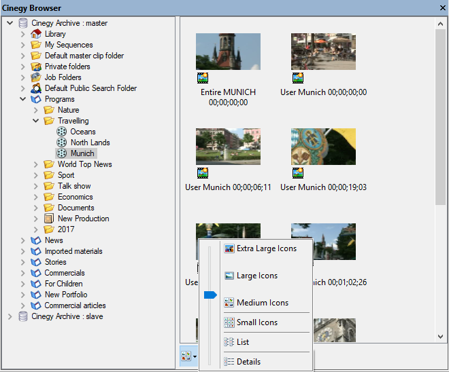
Task: Click the Default Public Search Folder icon
Action: pos(36,88)
